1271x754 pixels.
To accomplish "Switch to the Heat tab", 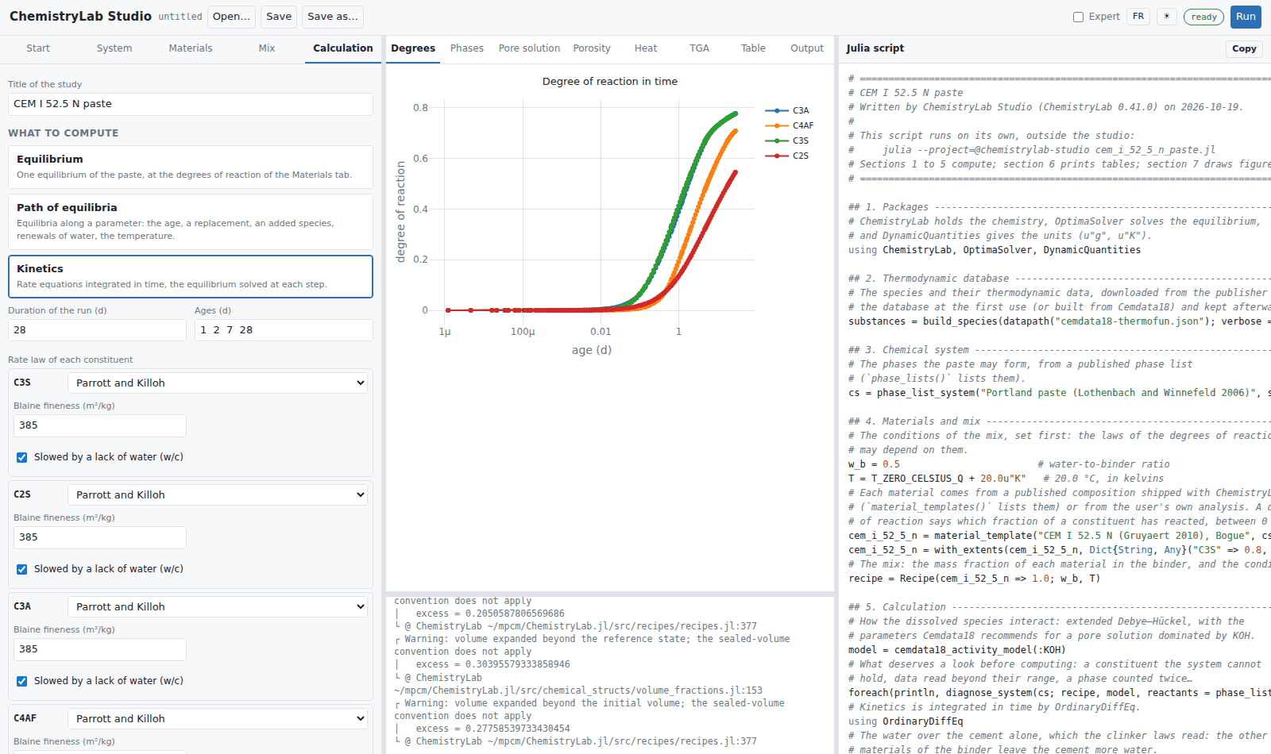I will (646, 48).
